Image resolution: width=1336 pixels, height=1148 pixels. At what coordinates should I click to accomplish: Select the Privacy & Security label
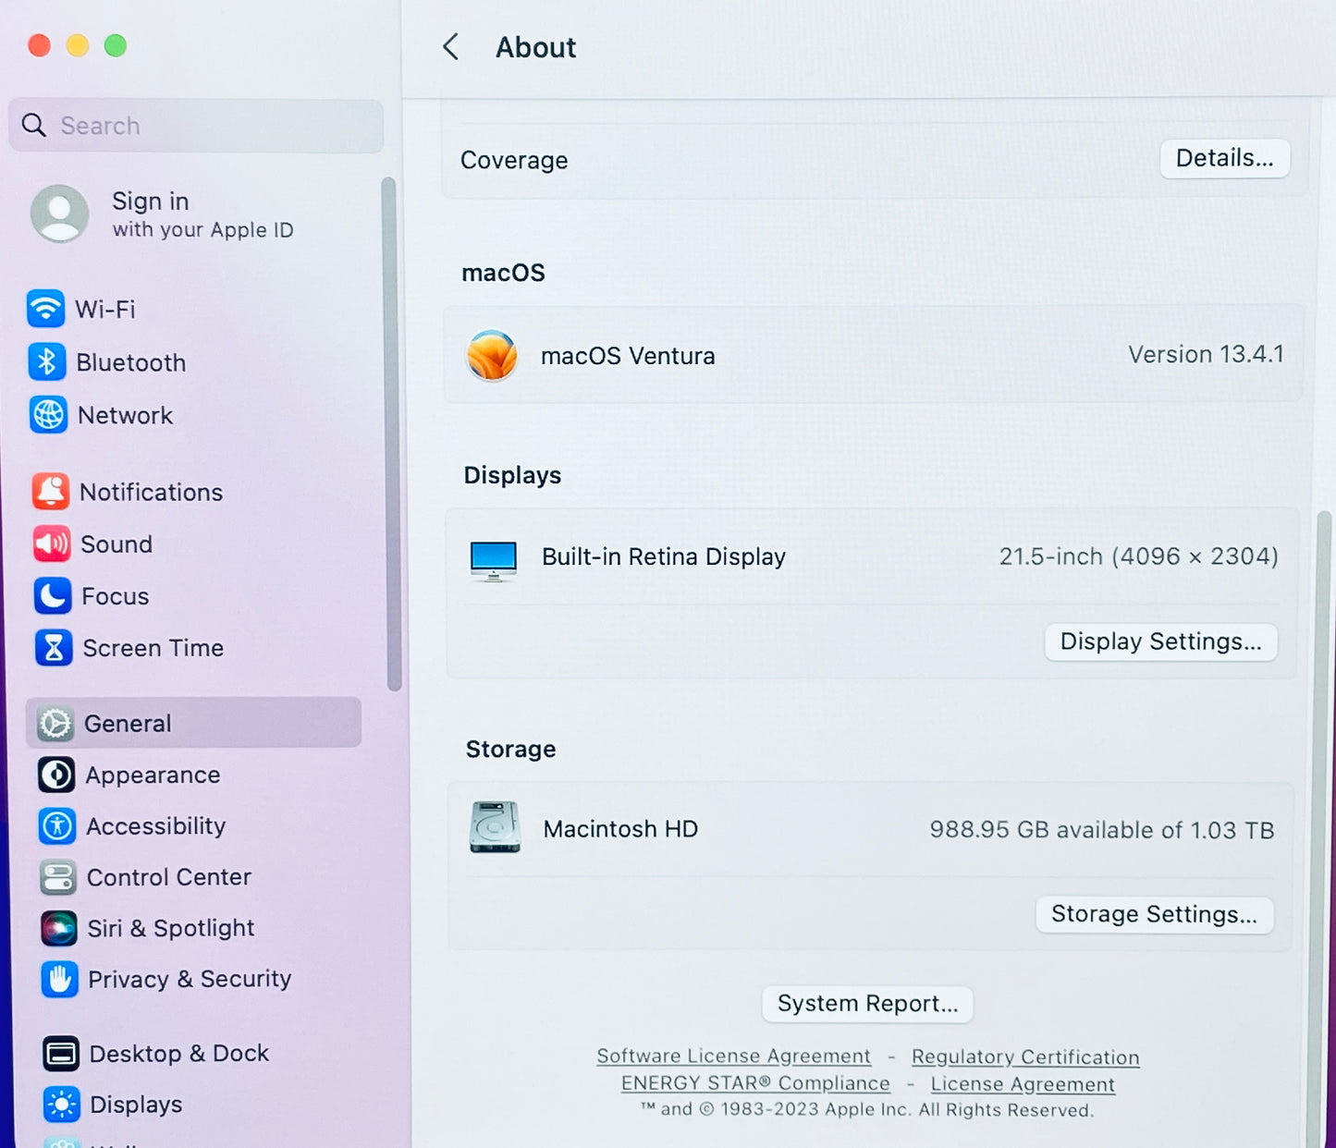[x=190, y=979]
